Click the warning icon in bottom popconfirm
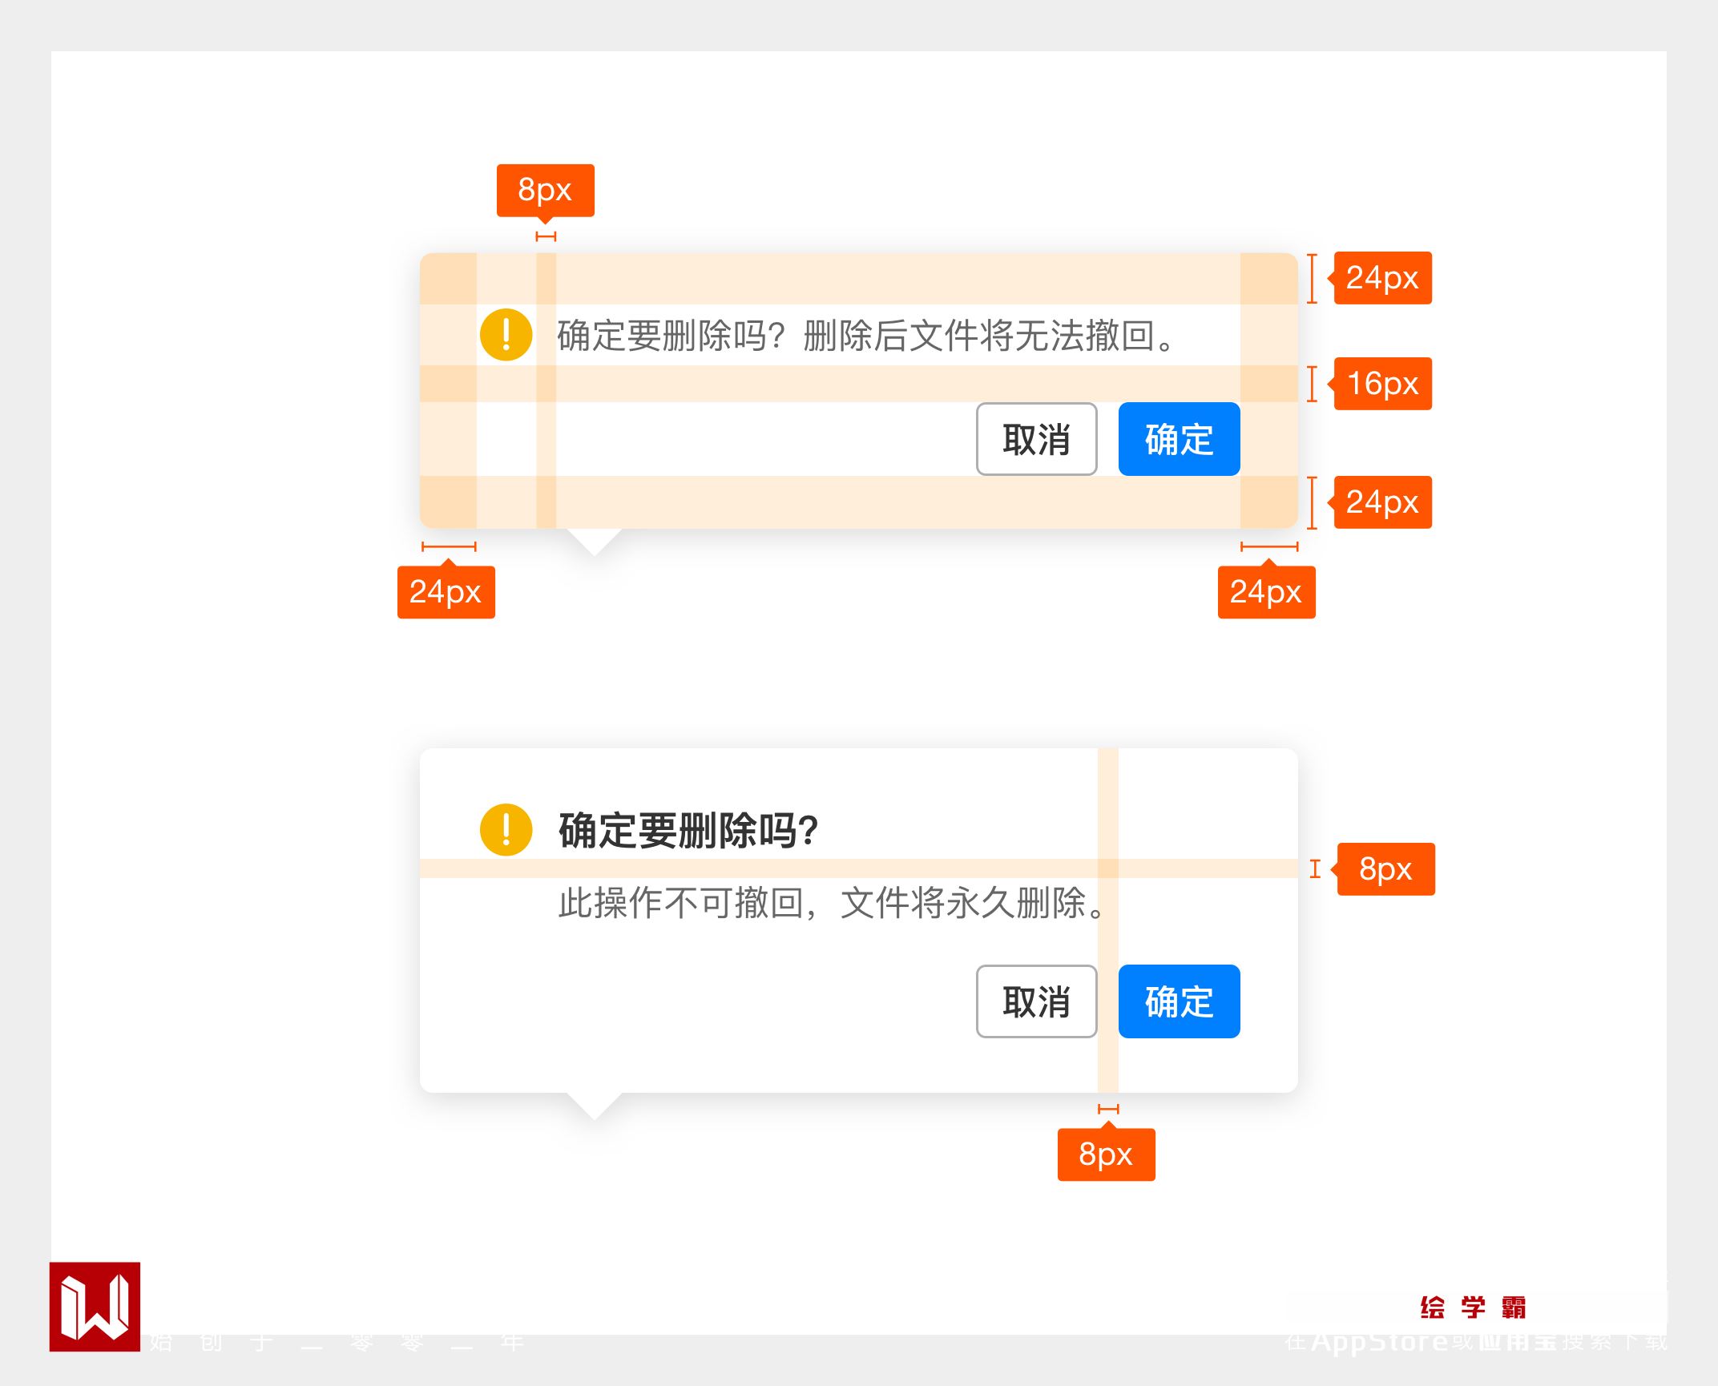1718x1386 pixels. tap(506, 829)
